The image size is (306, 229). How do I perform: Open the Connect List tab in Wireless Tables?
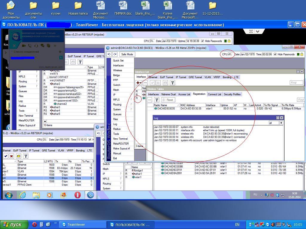click(214, 94)
